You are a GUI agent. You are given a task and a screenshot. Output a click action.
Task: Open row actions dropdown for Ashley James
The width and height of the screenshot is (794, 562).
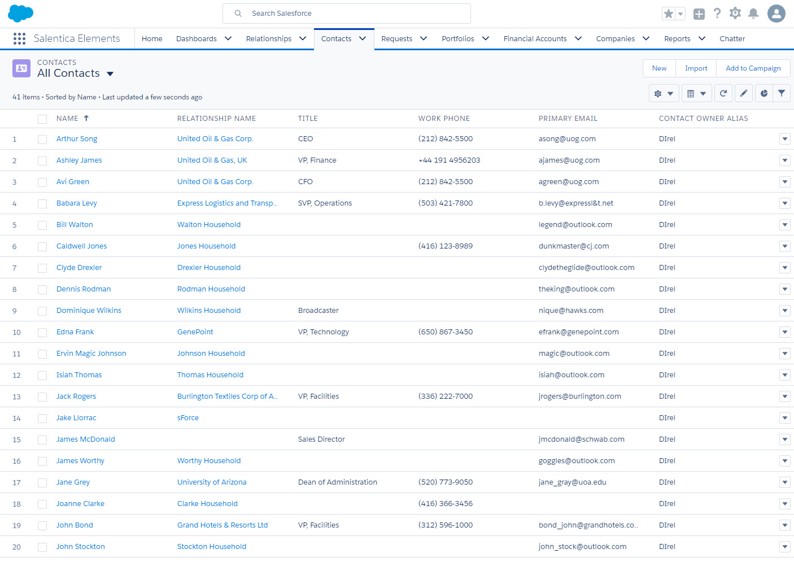point(784,160)
